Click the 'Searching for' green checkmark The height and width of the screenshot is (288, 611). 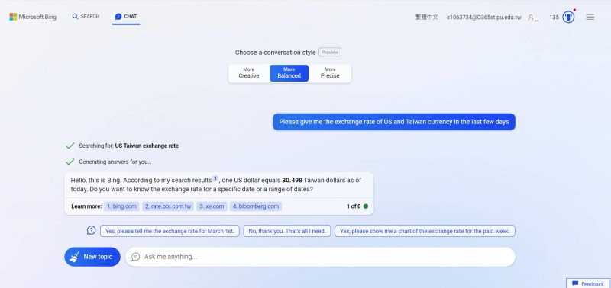(x=70, y=146)
